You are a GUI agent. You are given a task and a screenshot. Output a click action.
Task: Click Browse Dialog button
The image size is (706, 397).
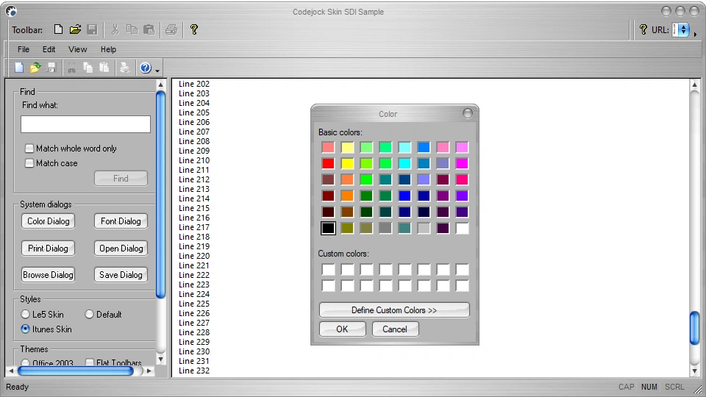point(49,274)
